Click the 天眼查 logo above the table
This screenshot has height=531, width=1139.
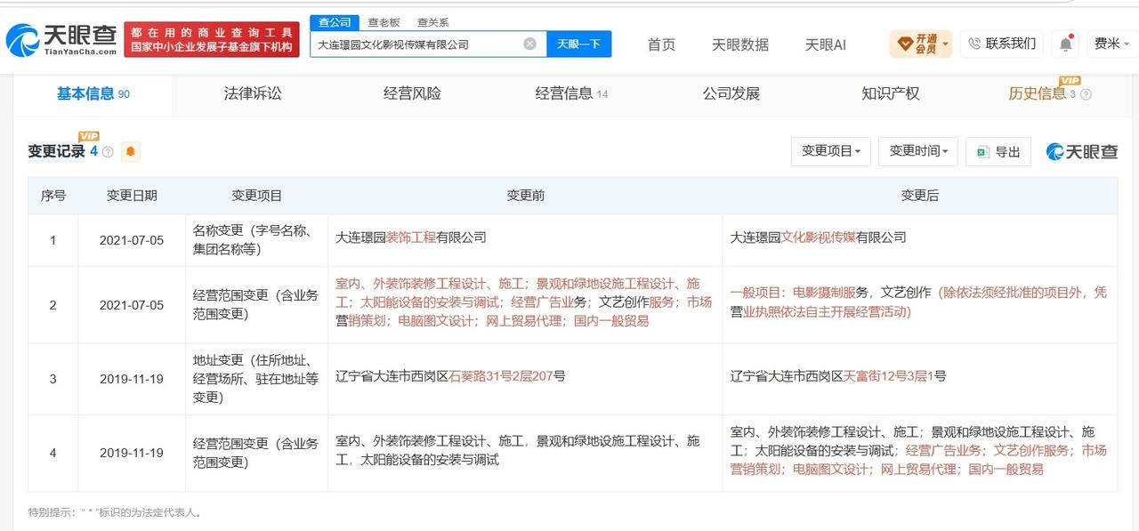tap(1081, 151)
